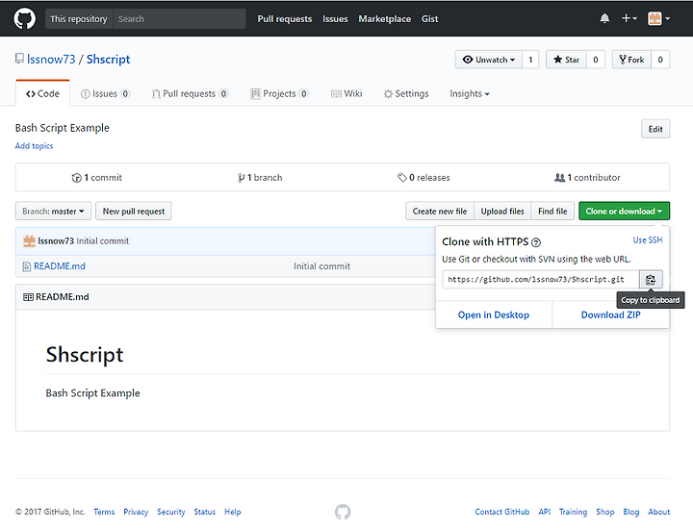
Task: Click the stargazers count 0
Action: point(596,60)
